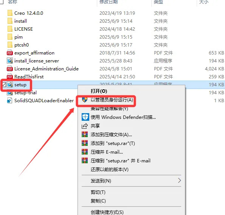Click the Windows Defender shield icon
This screenshot has height=215, width=225.
[85, 117]
